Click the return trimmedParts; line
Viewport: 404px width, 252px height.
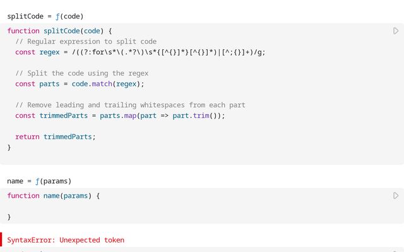(56, 137)
